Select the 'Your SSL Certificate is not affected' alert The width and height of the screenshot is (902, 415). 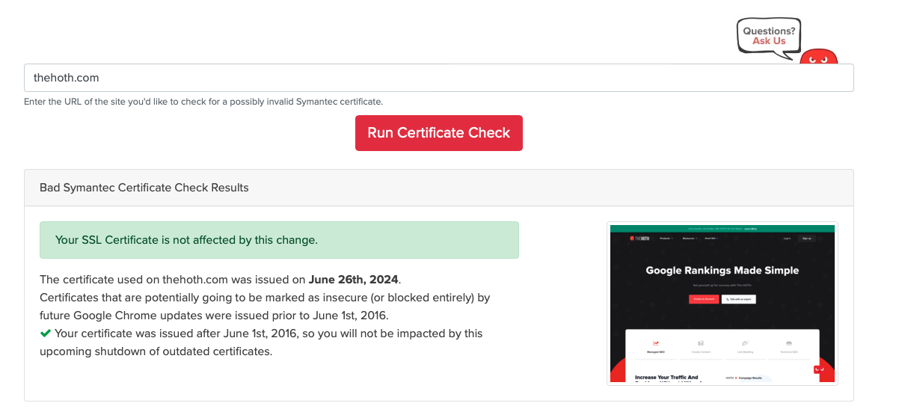coord(279,240)
